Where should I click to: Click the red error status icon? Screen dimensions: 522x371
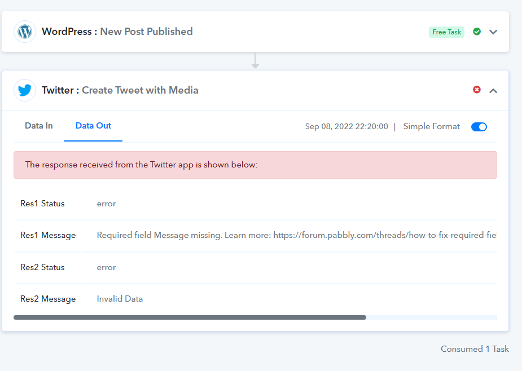click(x=477, y=90)
